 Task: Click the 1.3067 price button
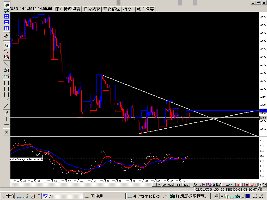(x=228, y=185)
